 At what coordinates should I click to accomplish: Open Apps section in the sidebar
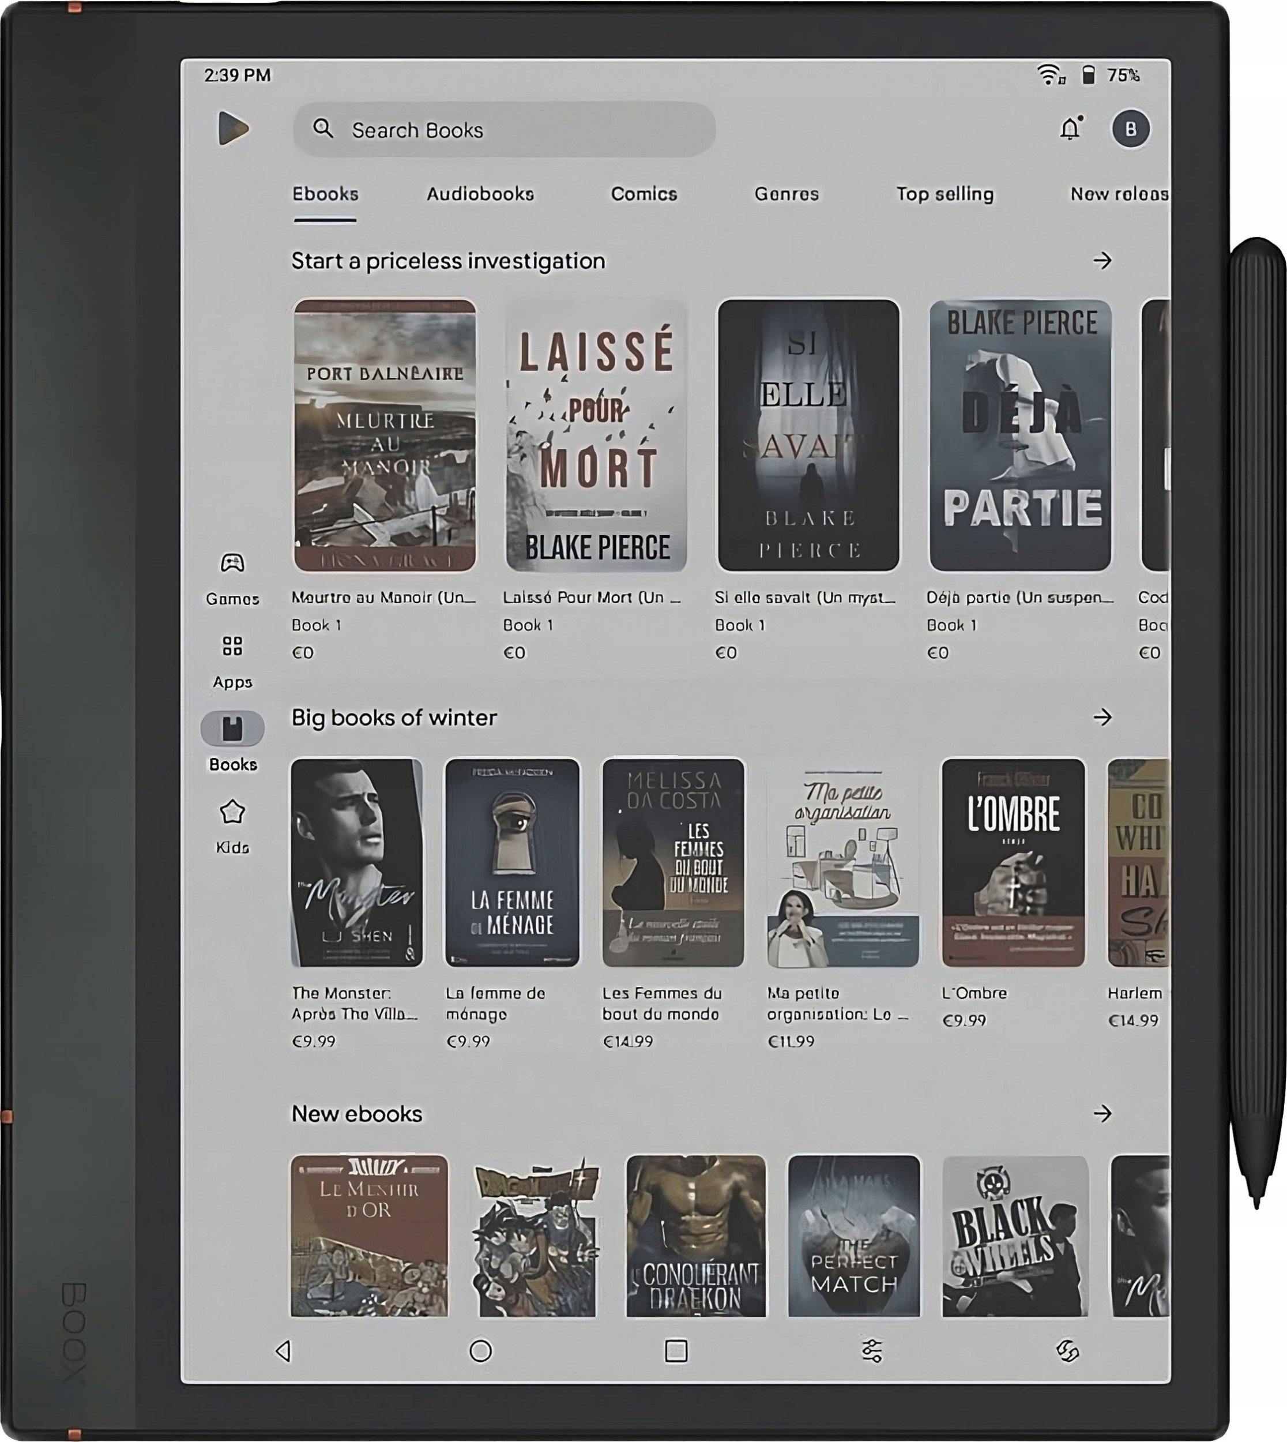point(232,660)
